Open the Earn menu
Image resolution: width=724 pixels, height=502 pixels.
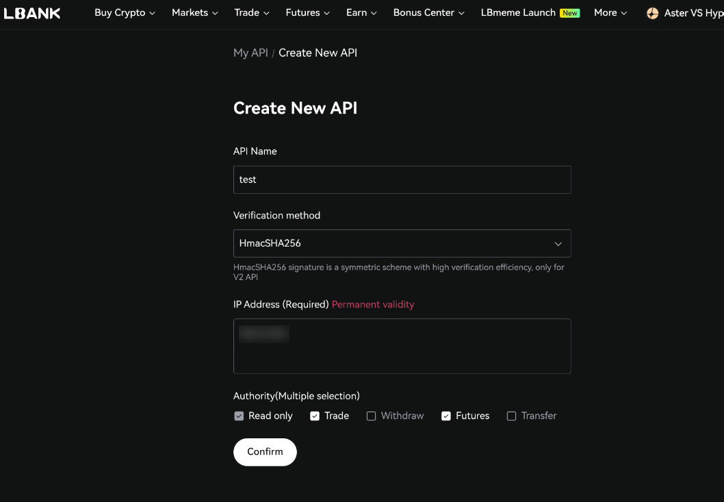coord(361,13)
